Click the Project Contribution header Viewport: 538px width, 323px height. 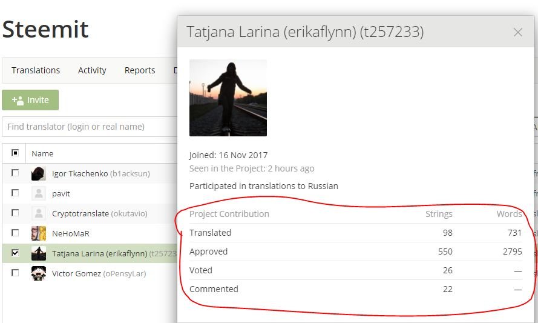[x=229, y=214]
